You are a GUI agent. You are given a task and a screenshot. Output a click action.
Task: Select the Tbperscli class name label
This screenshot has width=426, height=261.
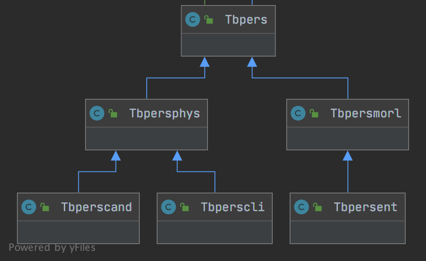[232, 207]
